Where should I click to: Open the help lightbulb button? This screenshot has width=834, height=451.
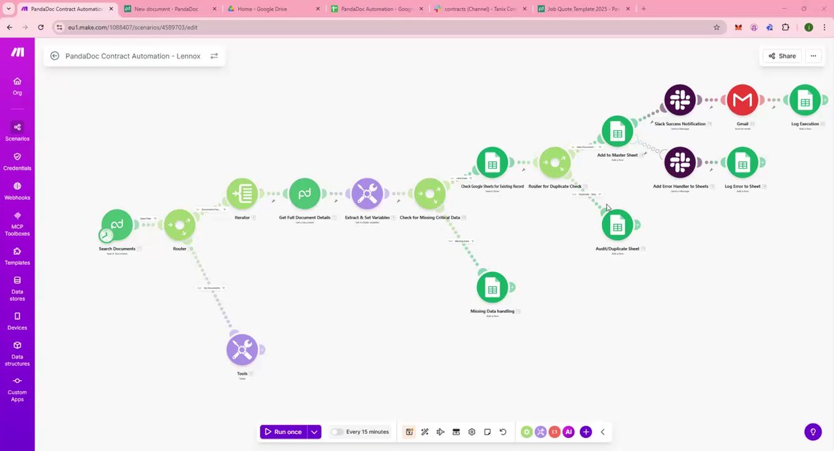point(812,431)
